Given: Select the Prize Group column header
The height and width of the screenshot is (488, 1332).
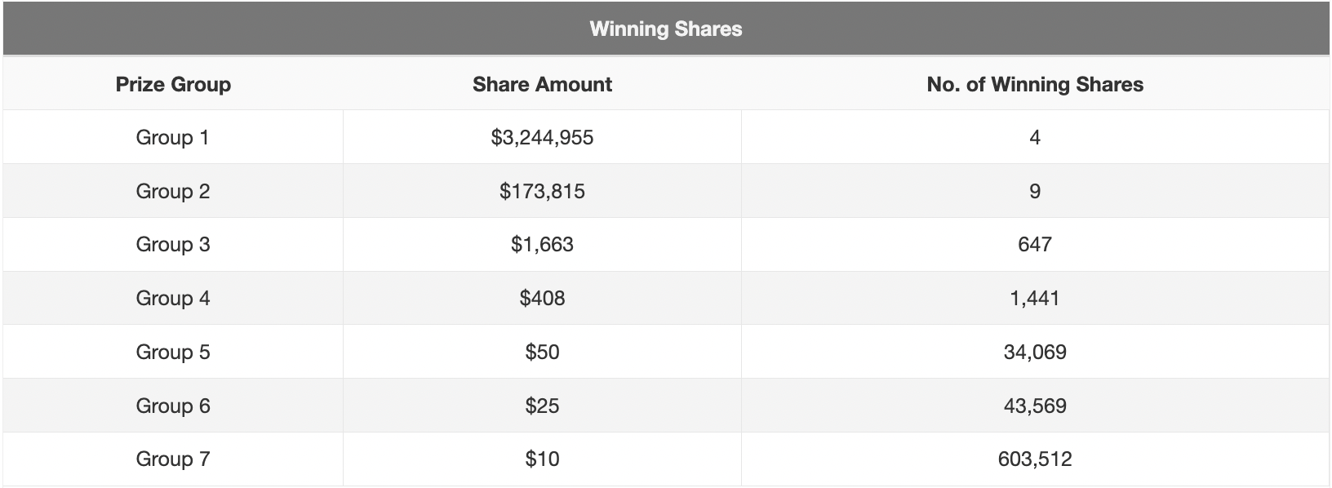Looking at the screenshot, I should click(173, 84).
